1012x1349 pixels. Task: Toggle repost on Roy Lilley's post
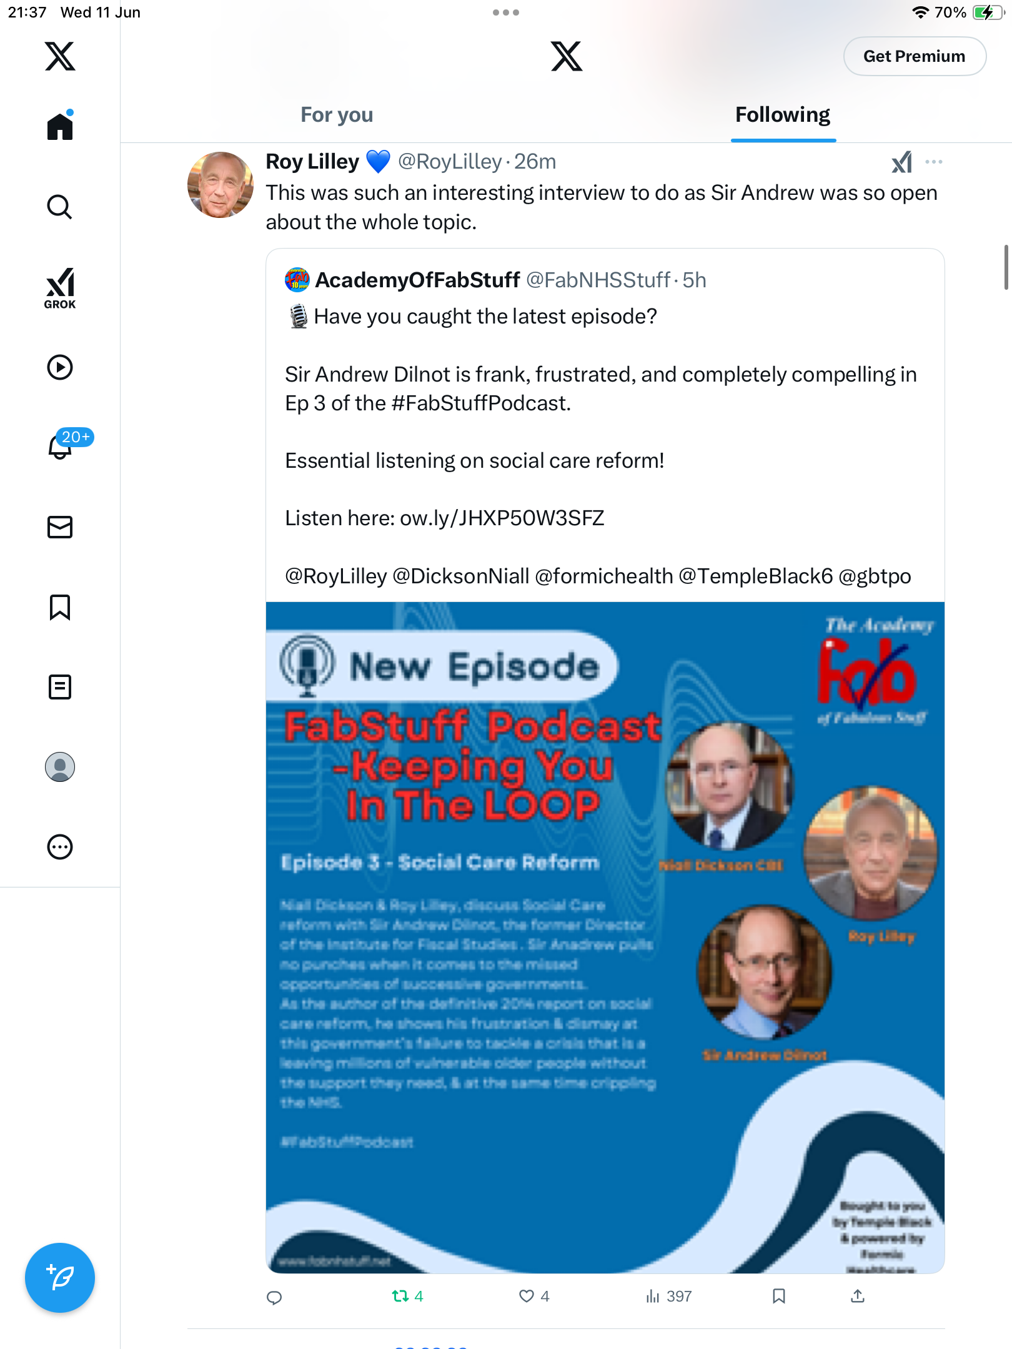pos(407,1297)
